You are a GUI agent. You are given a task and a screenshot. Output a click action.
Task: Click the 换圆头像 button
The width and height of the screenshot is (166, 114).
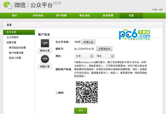45,66
